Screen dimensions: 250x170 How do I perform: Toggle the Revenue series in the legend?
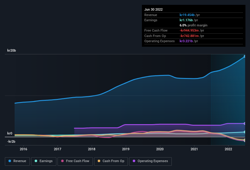pyautogui.click(x=17, y=161)
